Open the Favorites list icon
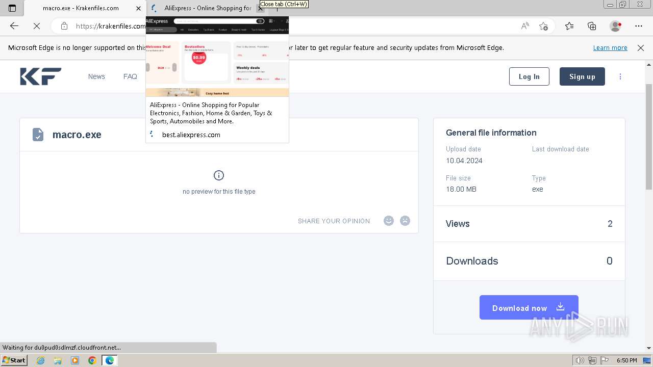Image resolution: width=653 pixels, height=367 pixels. [x=569, y=26]
